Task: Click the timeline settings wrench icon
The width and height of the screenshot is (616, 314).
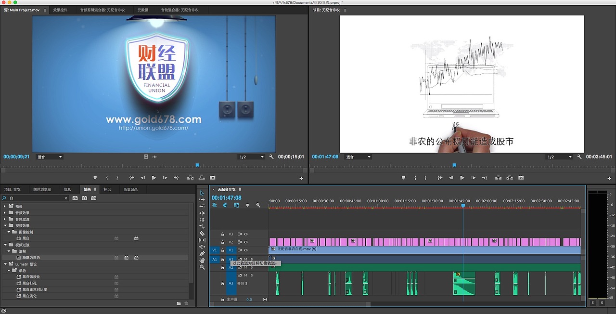Action: click(x=258, y=205)
